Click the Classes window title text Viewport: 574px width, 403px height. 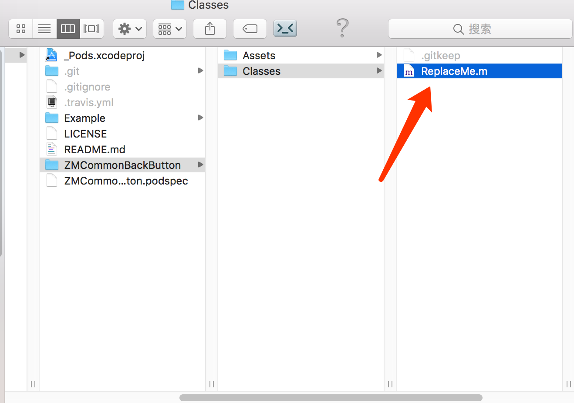(x=208, y=5)
